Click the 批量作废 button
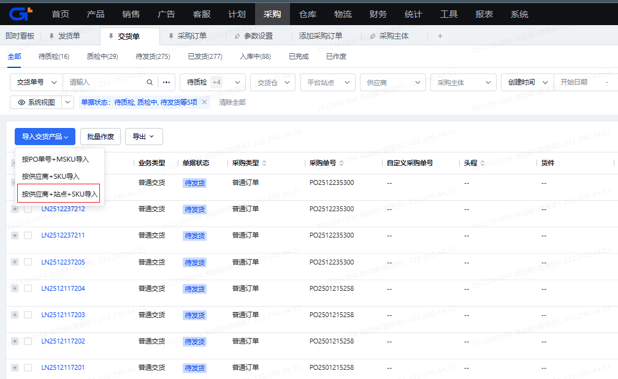Screen dimensions: 618x379 (101, 137)
